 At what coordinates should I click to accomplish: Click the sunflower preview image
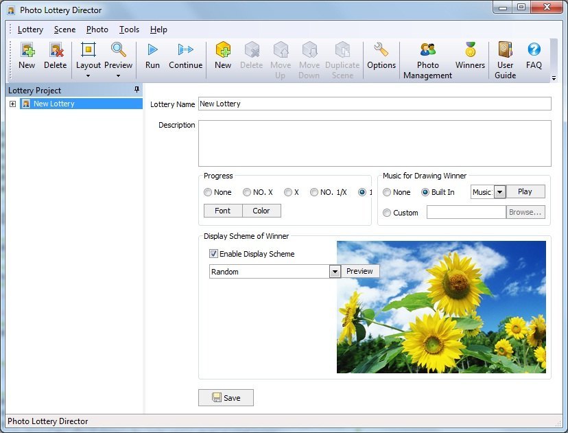point(441,307)
